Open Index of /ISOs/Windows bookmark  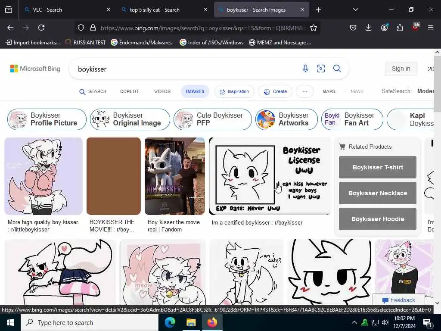pyautogui.click(x=211, y=43)
